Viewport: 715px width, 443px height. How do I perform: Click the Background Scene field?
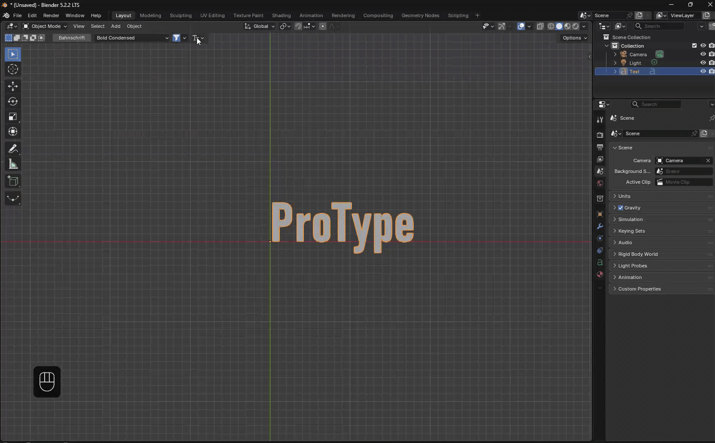point(684,171)
